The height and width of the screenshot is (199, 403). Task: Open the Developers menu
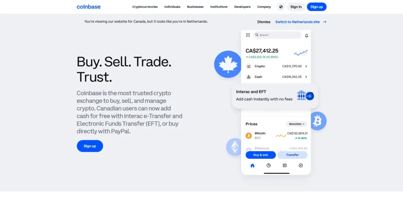tap(242, 7)
